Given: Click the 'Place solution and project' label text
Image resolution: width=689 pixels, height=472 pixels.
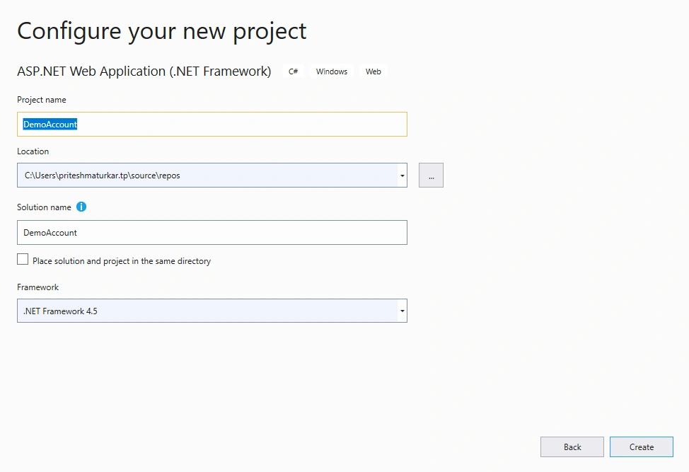Looking at the screenshot, I should (x=122, y=261).
